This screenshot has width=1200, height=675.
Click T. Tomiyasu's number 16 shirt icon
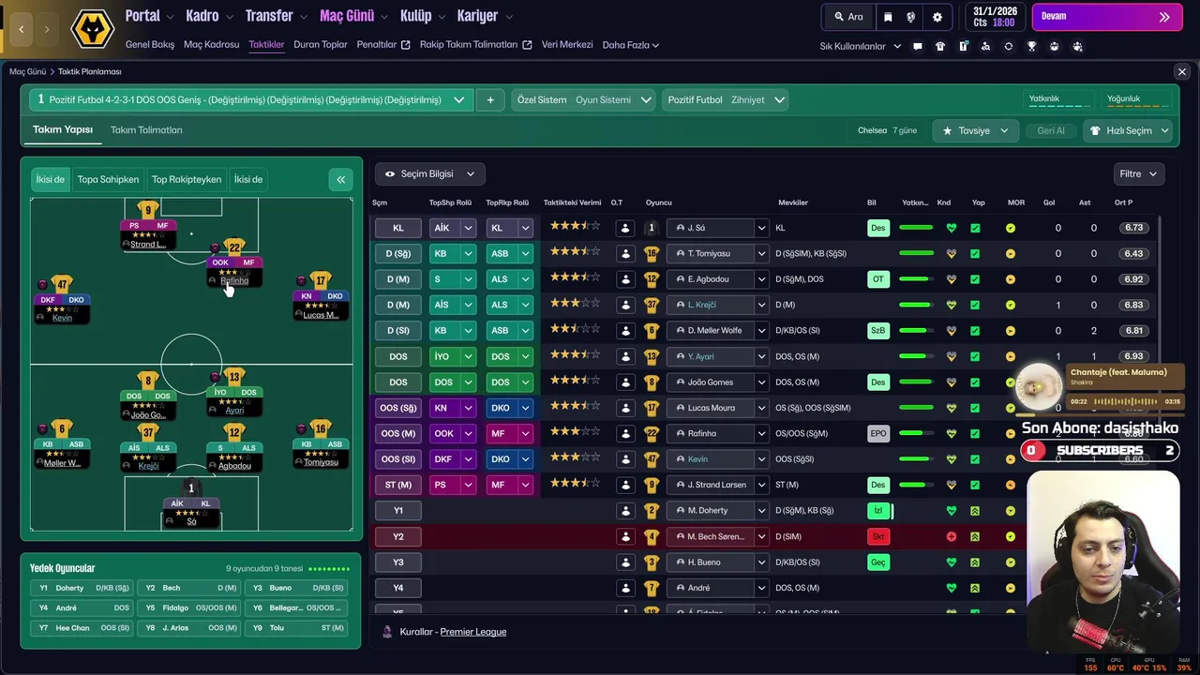[x=652, y=253]
